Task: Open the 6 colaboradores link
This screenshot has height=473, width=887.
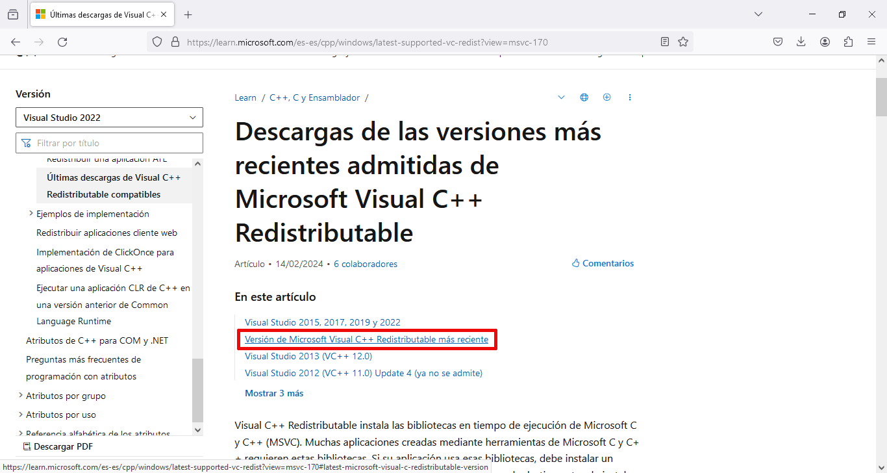Action: (366, 264)
